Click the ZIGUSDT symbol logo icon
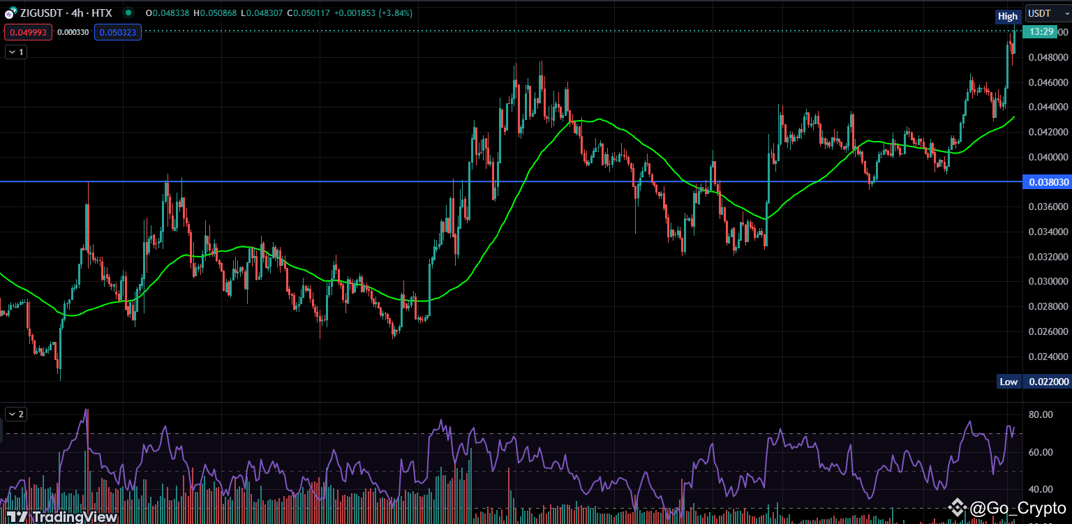1072x524 pixels. pyautogui.click(x=11, y=13)
